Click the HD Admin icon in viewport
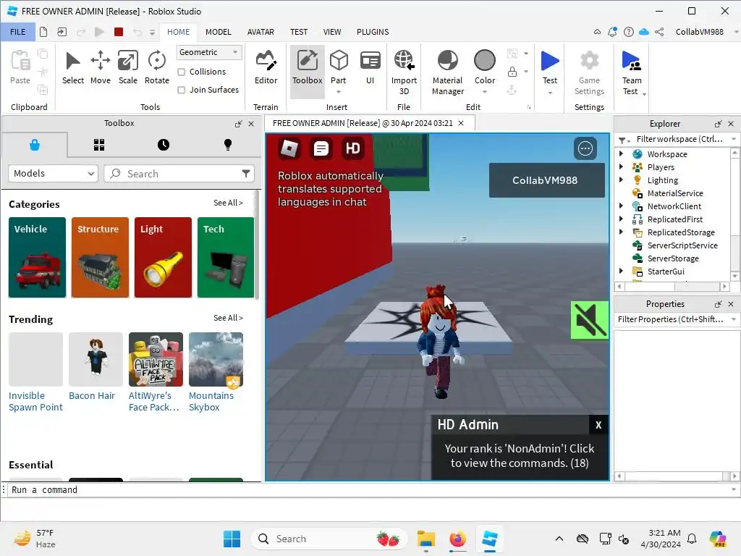741x556 pixels. coord(352,148)
